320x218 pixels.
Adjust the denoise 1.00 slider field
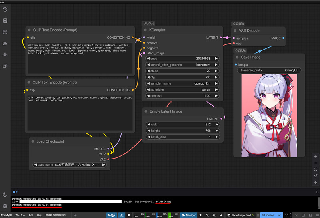tap(182, 96)
